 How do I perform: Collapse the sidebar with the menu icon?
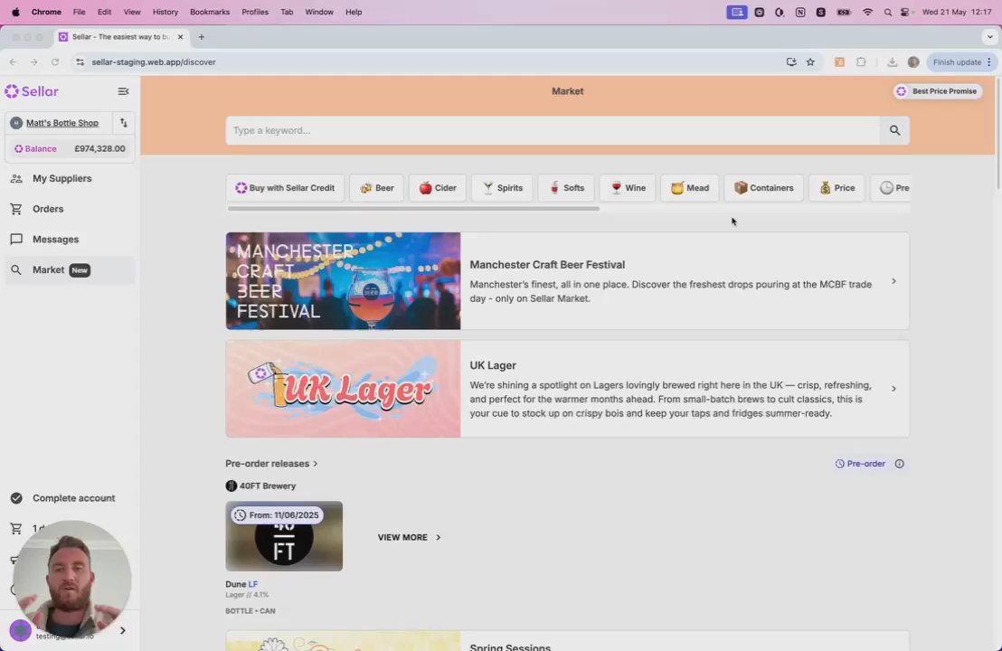click(123, 91)
